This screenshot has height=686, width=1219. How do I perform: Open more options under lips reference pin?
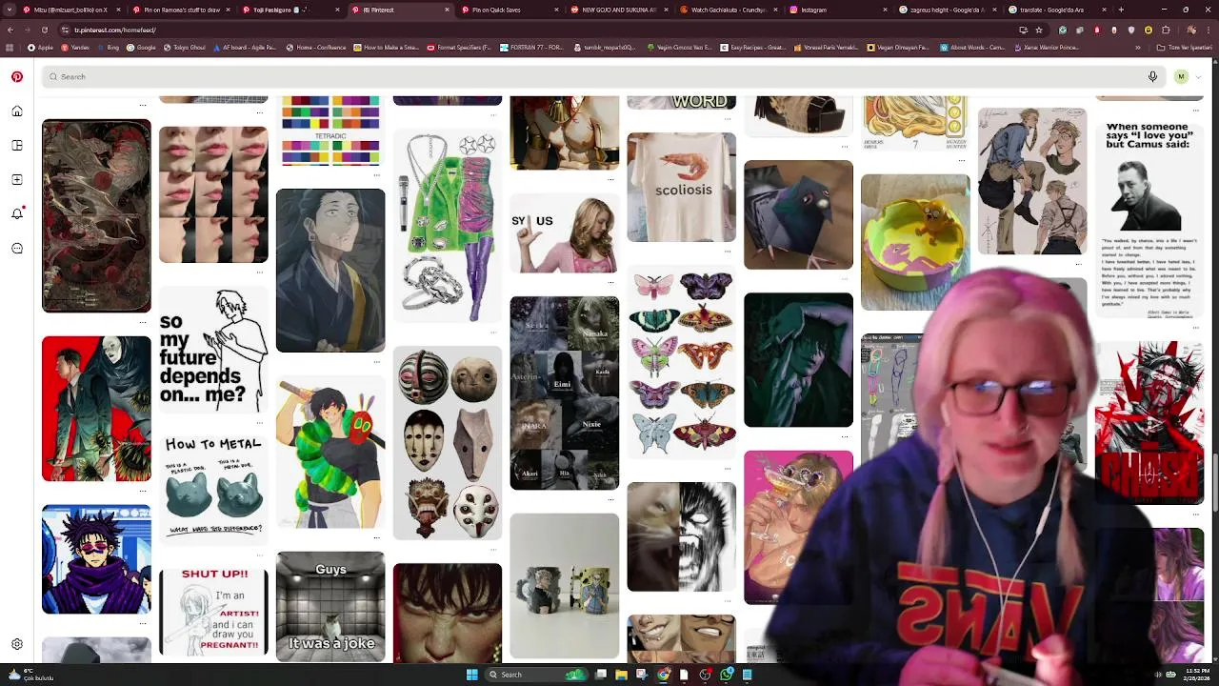coord(260,272)
